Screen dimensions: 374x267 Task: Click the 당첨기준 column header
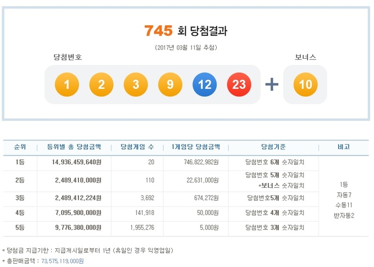[274, 147]
